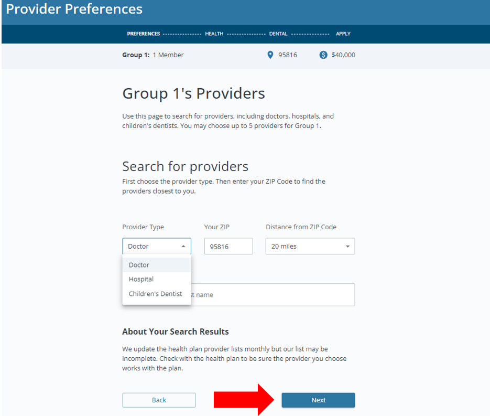Screen dimensions: 490x416
Task: Go to the PREFERENCES step
Action: 144,34
